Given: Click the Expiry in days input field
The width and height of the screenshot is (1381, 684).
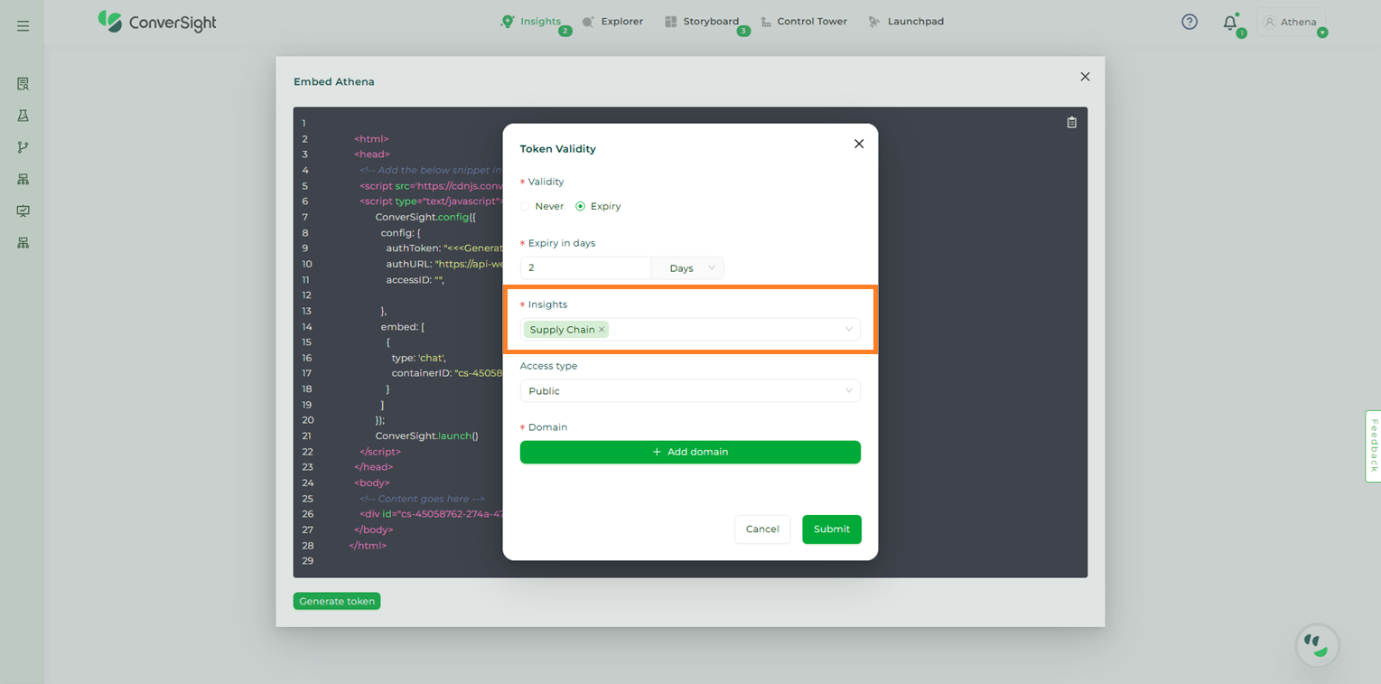Looking at the screenshot, I should click(x=585, y=268).
